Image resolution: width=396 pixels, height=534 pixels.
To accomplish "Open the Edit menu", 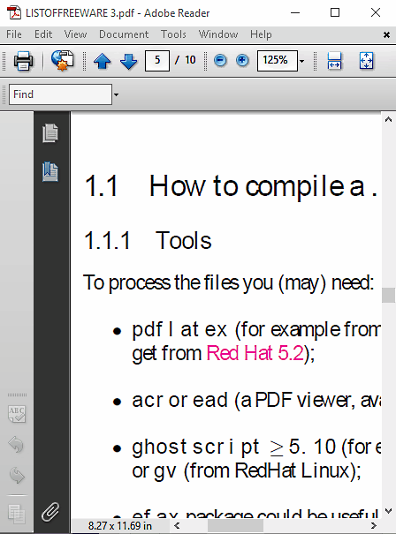I will [43, 34].
